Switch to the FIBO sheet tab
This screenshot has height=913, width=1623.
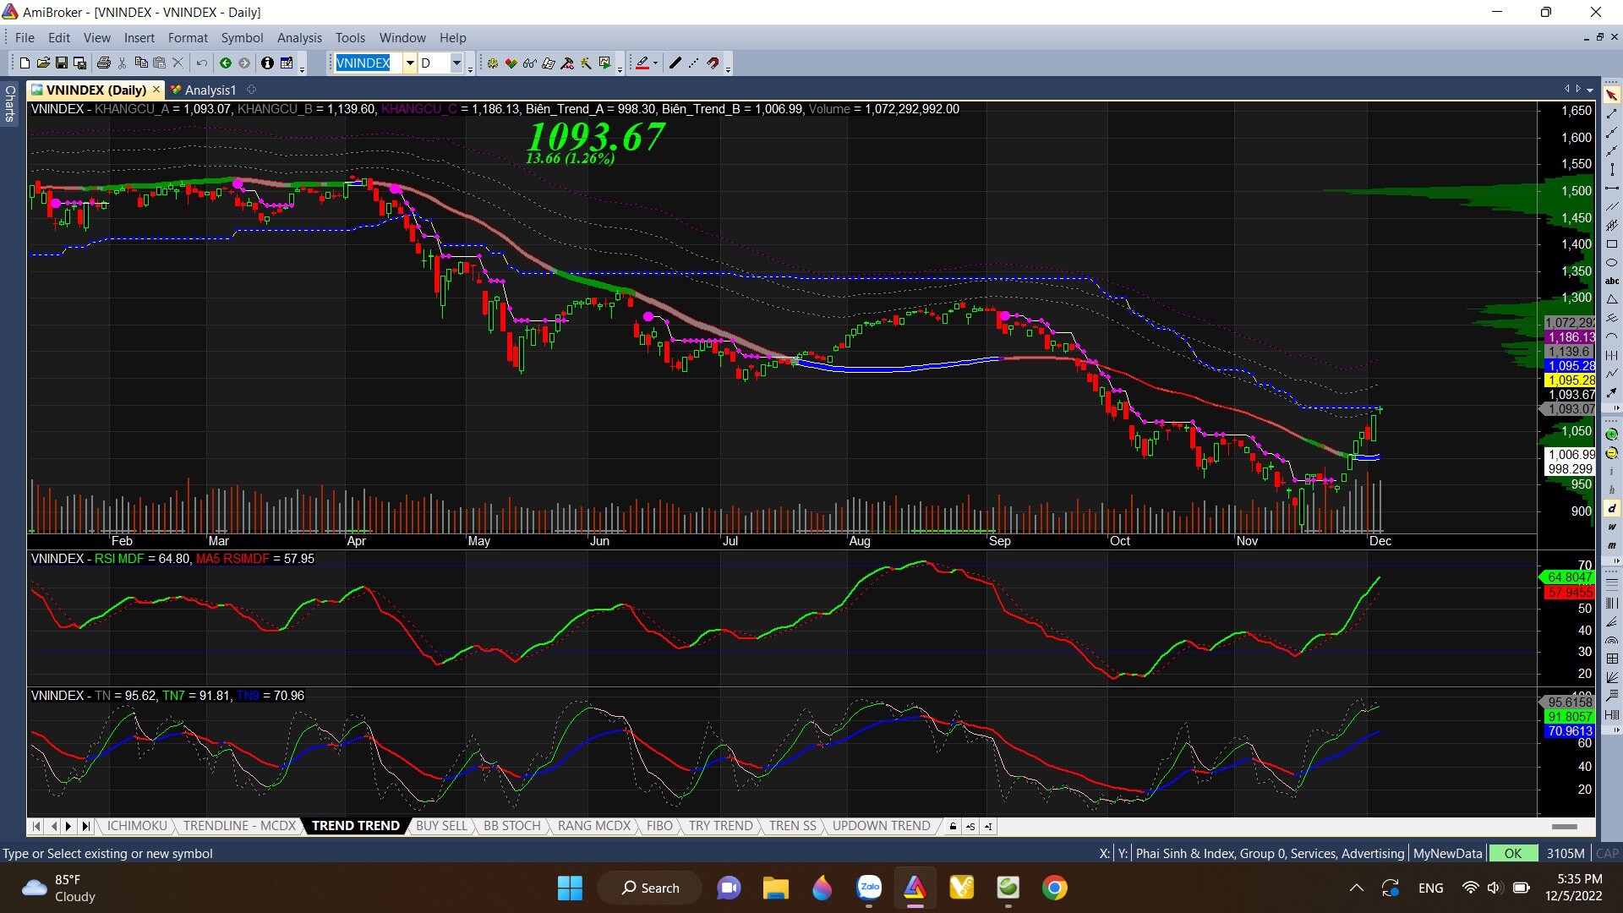coord(659,826)
